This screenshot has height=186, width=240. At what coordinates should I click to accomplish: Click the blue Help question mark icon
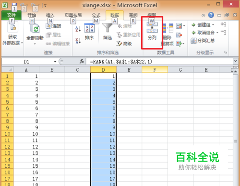[211, 15]
